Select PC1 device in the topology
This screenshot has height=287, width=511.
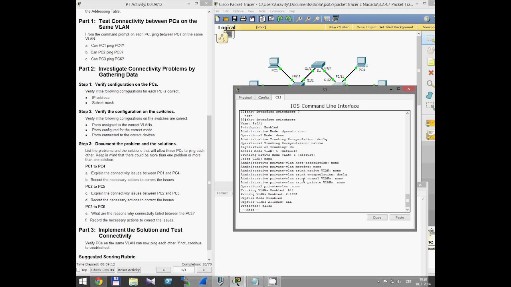click(x=274, y=63)
